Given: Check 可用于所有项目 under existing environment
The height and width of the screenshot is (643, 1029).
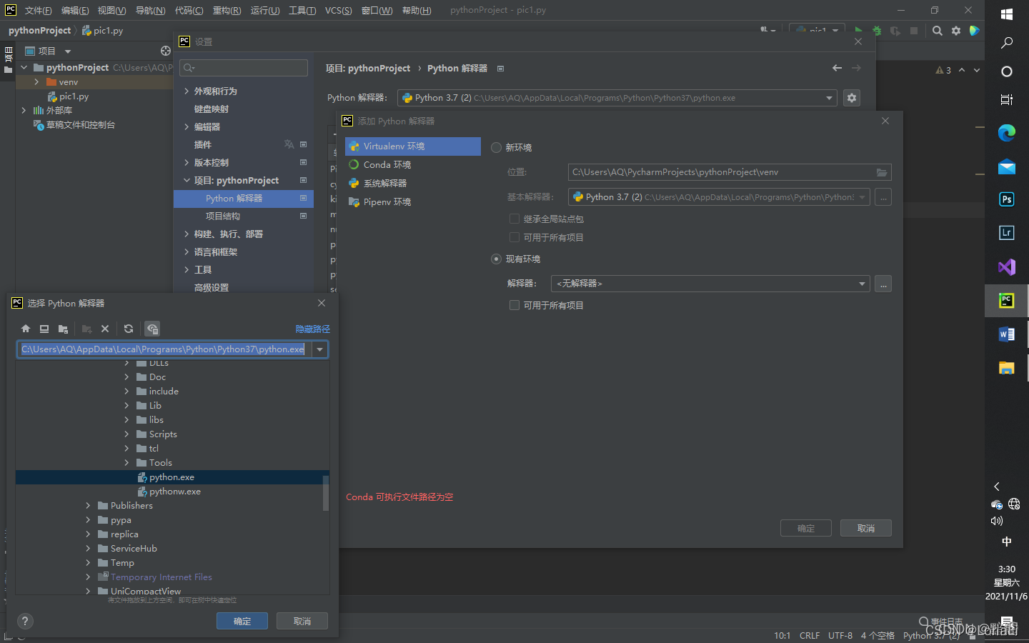Looking at the screenshot, I should [x=514, y=305].
